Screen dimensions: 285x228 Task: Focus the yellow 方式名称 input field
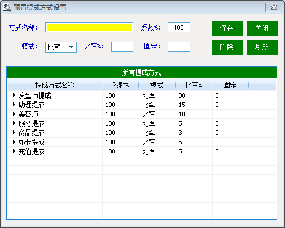point(89,27)
